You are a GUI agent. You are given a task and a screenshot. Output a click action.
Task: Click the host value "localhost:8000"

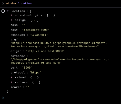[36, 30]
